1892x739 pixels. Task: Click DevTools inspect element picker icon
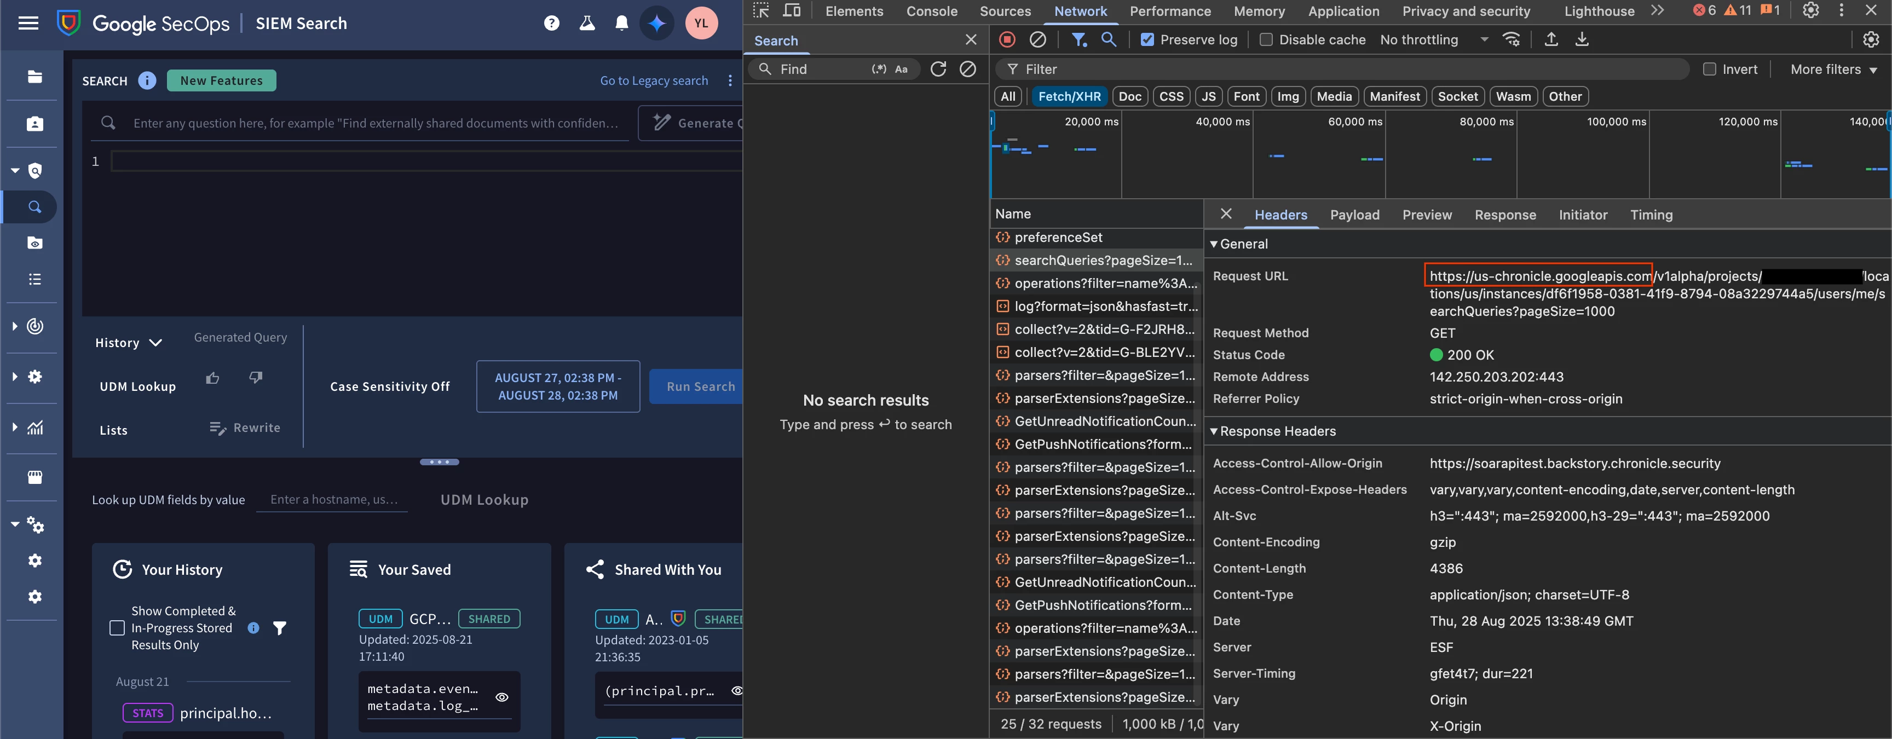point(761,10)
